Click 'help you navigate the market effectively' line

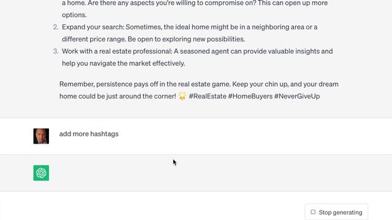[124, 64]
